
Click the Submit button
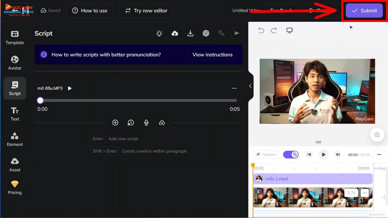(364, 11)
